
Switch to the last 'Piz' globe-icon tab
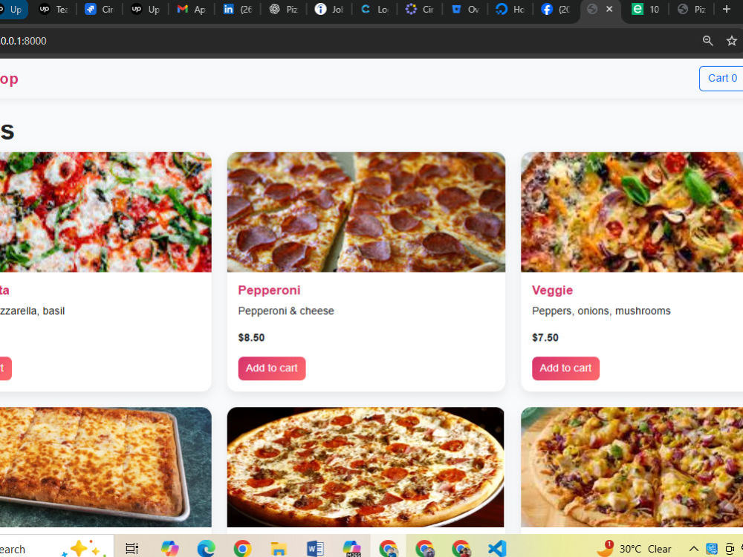pyautogui.click(x=692, y=10)
